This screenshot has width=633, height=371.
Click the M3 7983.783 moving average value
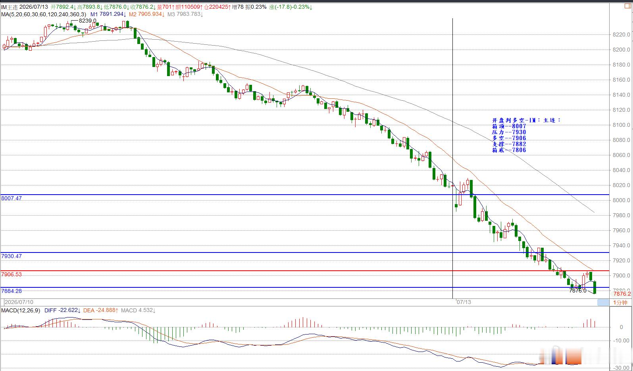(185, 14)
